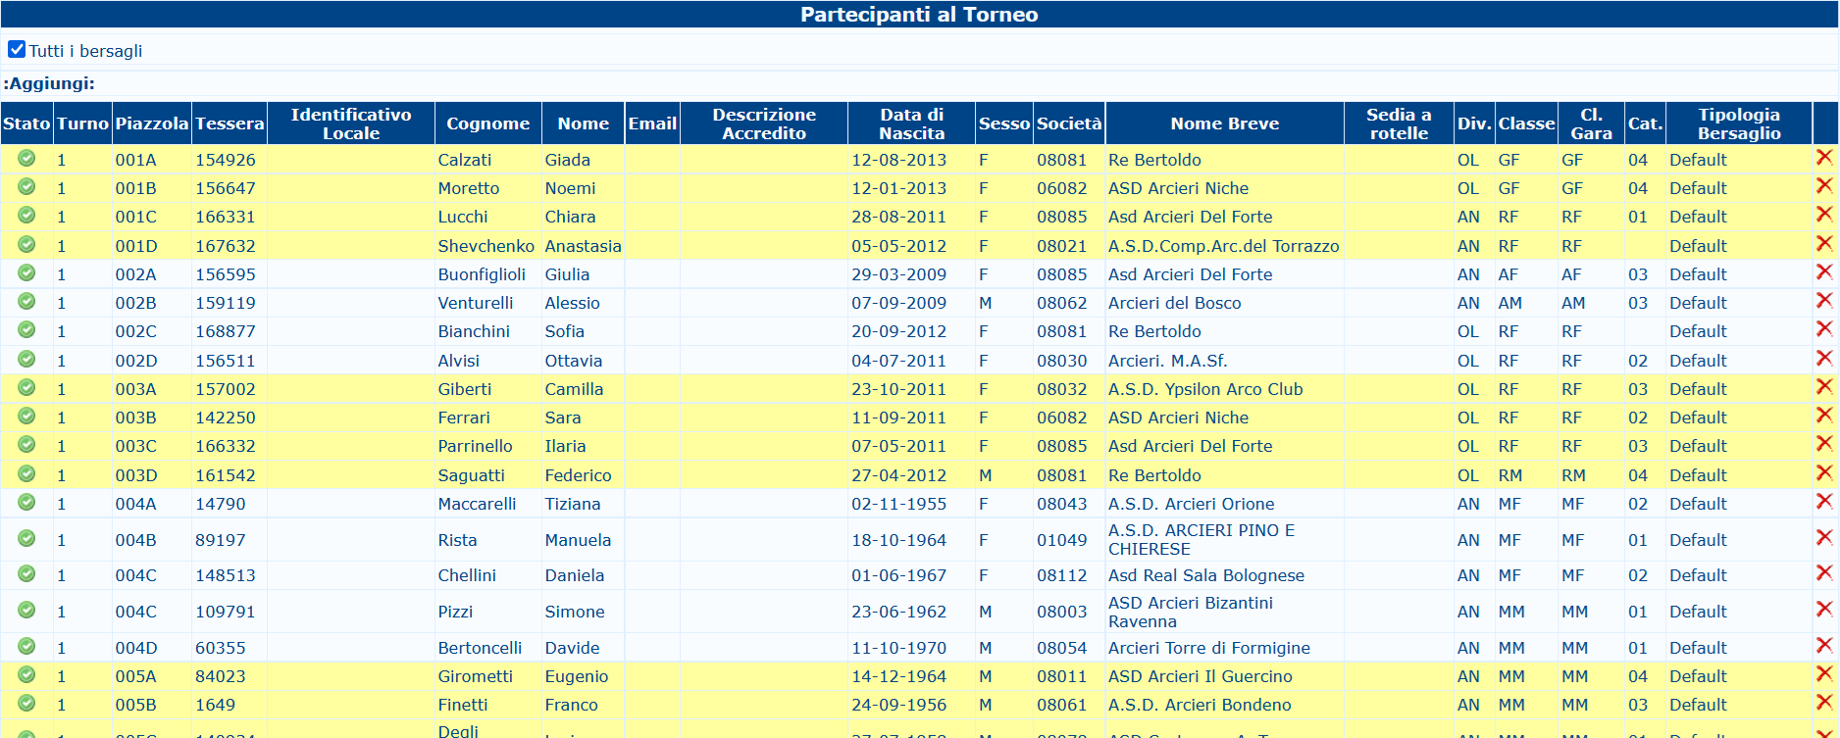Uncheck the Tutti i bersagli checkbox

[17, 49]
